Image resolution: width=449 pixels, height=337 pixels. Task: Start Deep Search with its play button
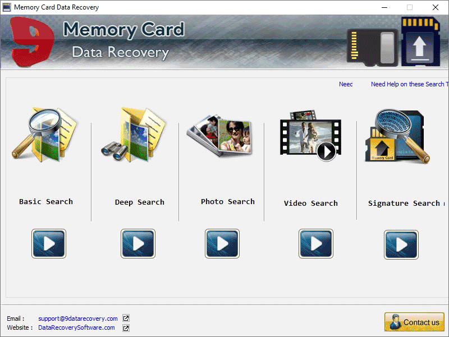[138, 244]
